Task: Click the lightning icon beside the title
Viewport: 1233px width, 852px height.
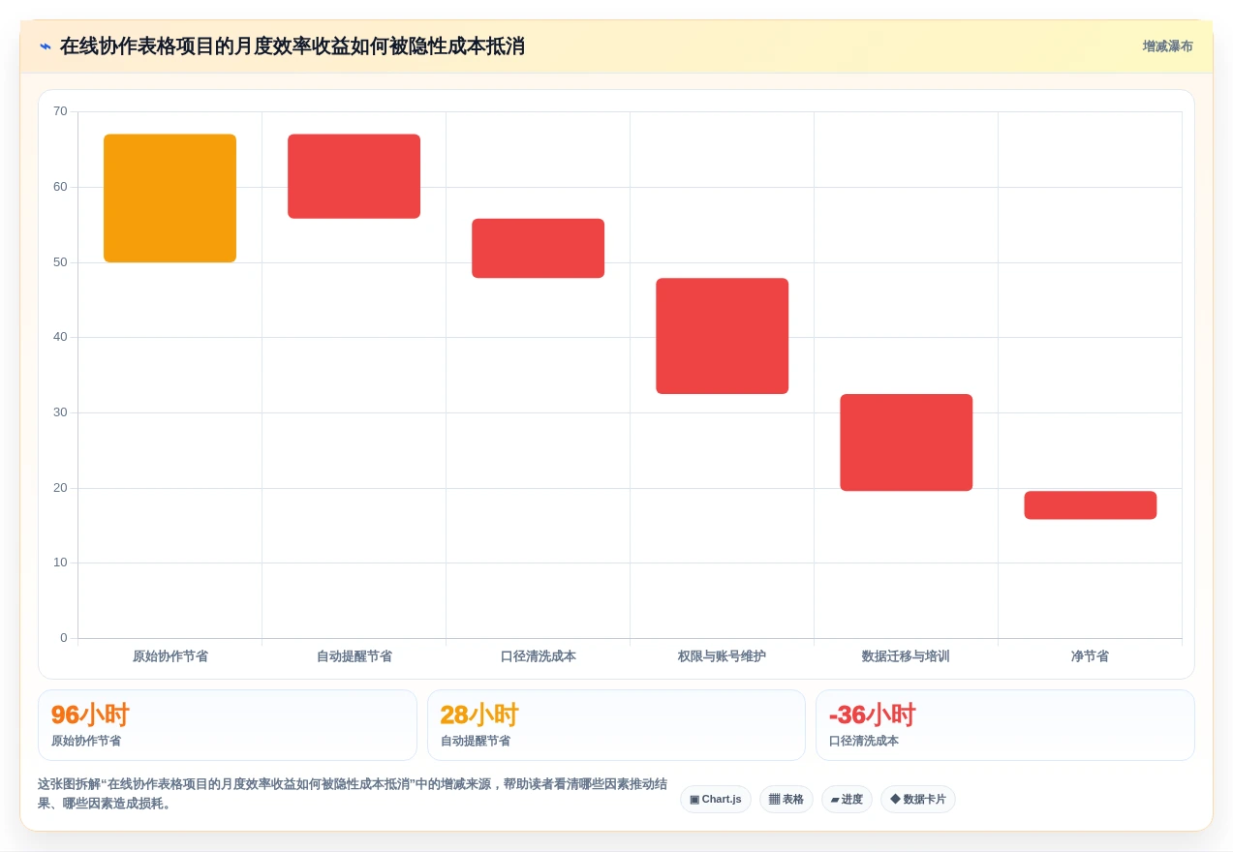Action: coord(45,46)
